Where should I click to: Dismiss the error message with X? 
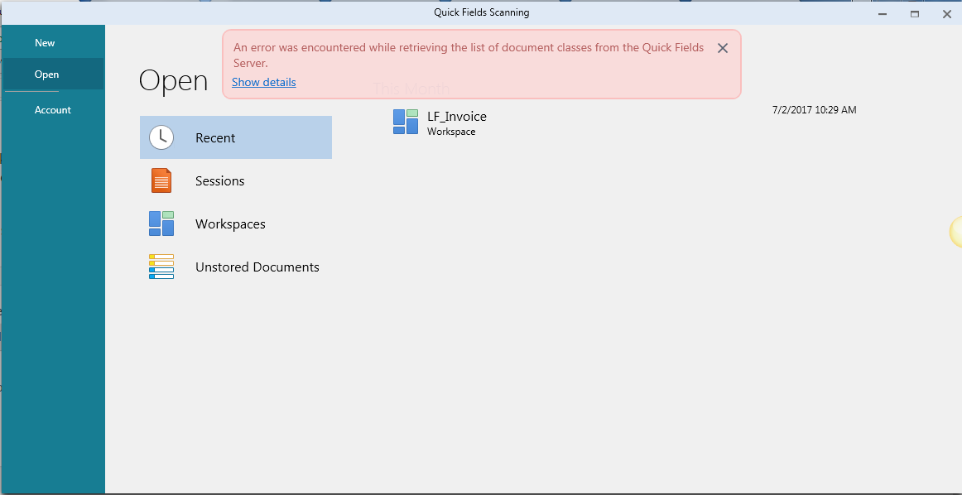pyautogui.click(x=723, y=49)
